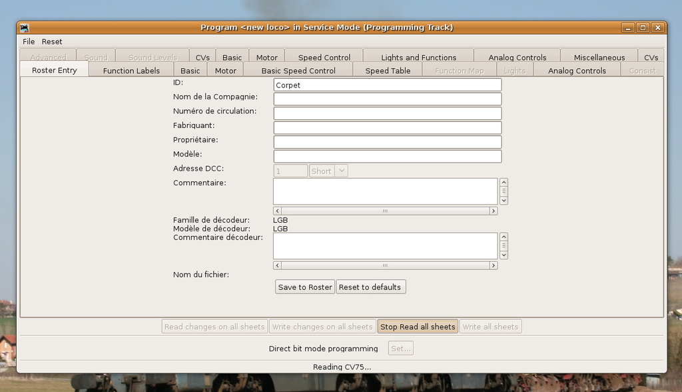The image size is (682, 392).
Task: Focus the Nom de la Compagnie field
Action: point(388,99)
